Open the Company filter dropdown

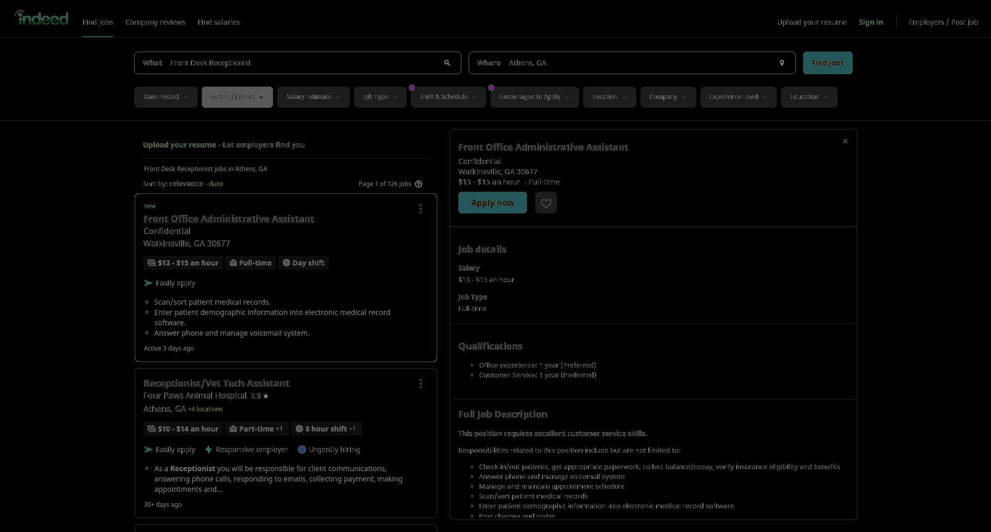click(668, 97)
